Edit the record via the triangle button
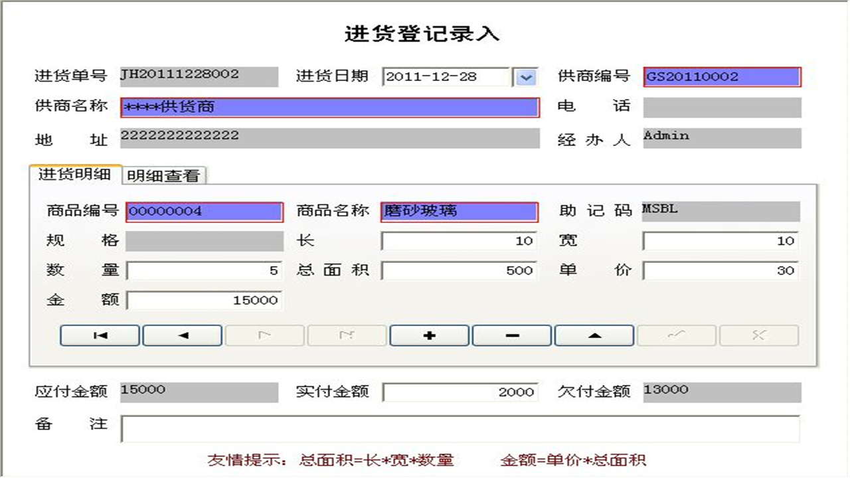 click(593, 335)
